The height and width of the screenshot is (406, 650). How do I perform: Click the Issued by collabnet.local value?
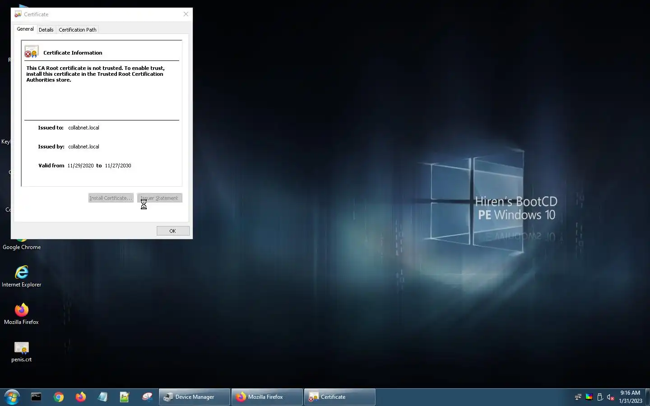click(84, 147)
